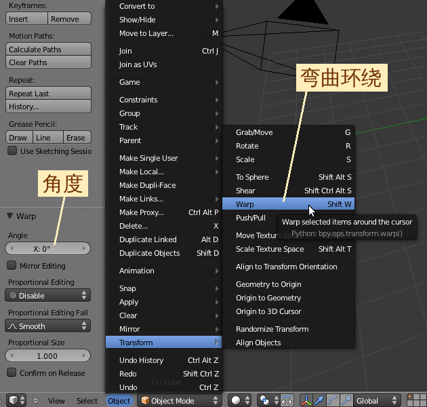Open the pivot point selector
Viewport: 427px width, 407px height.
pyautogui.click(x=268, y=400)
